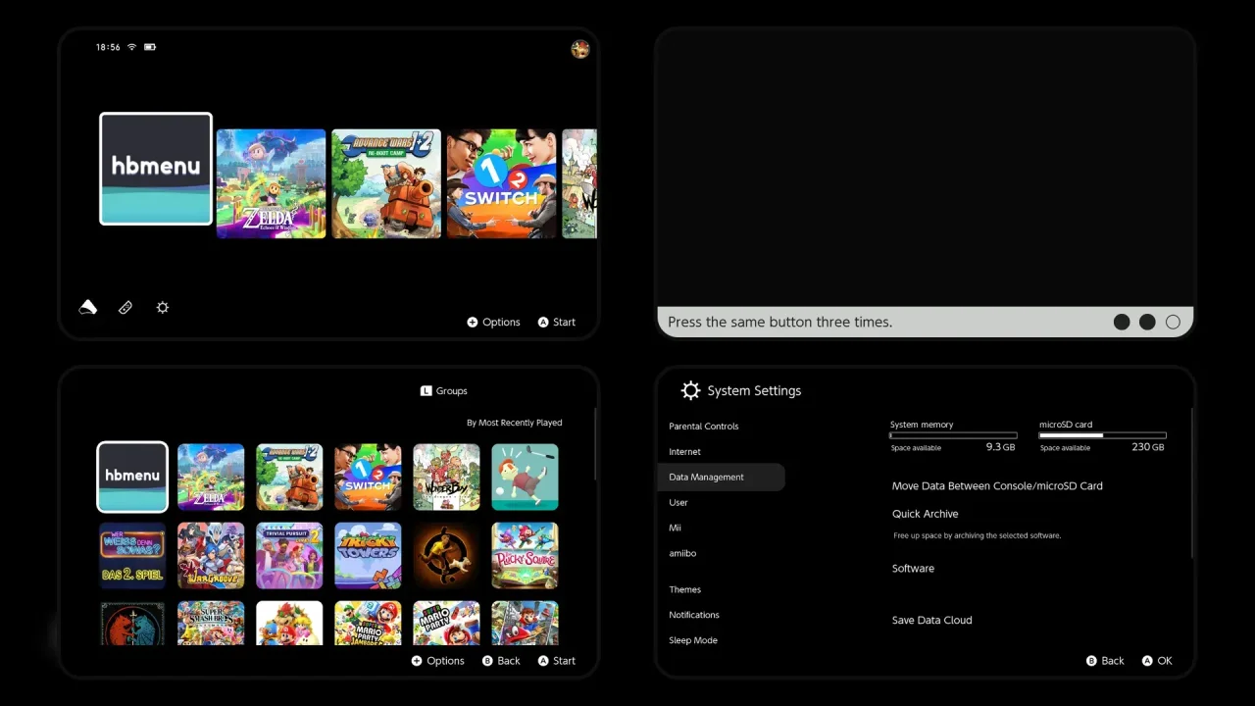Click OK in System Settings
Viewport: 1255px width, 706px height.
tap(1157, 661)
